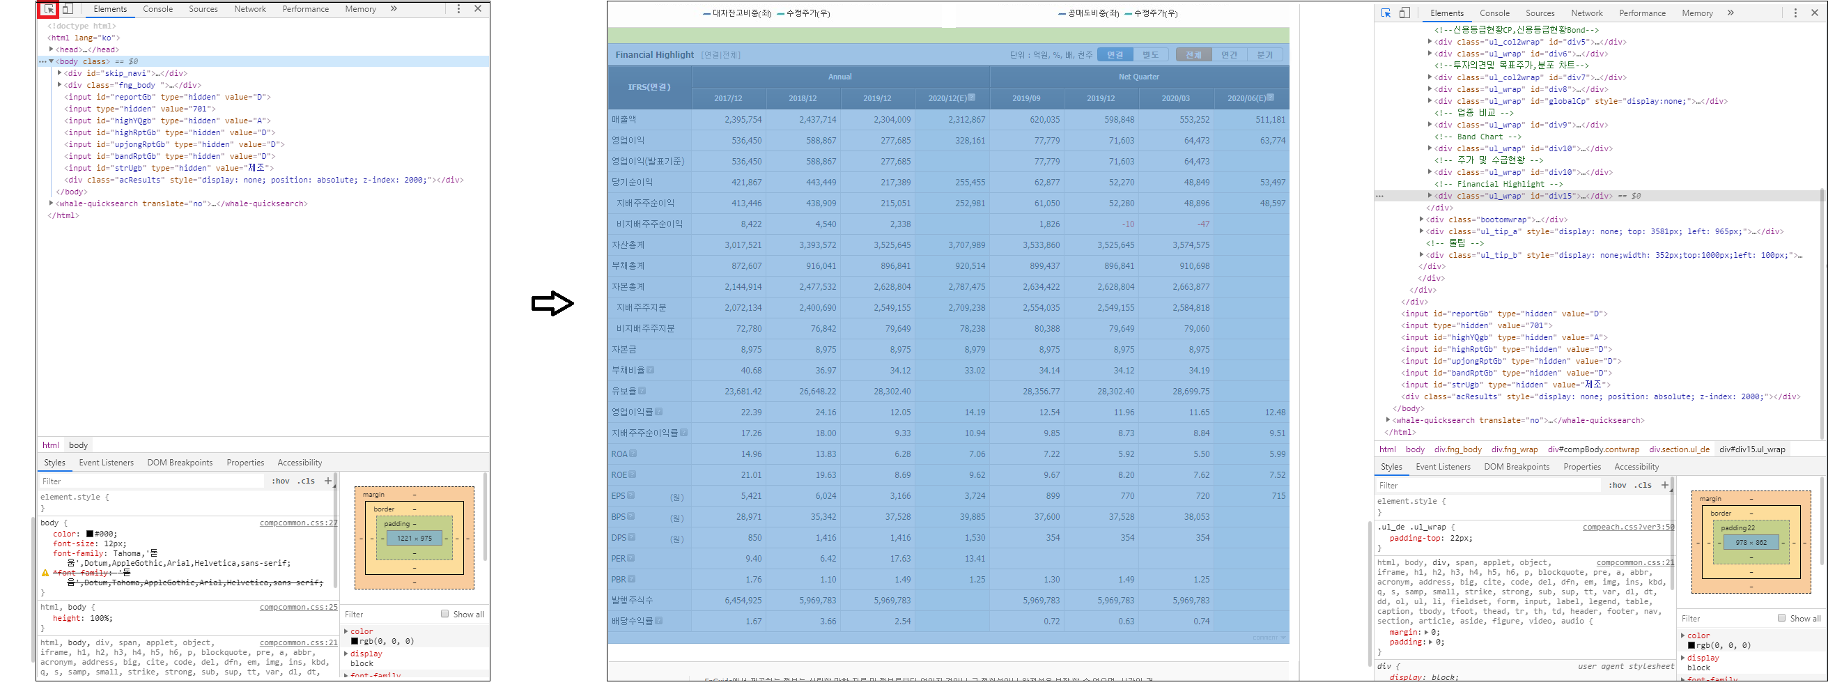Image resolution: width=1835 pixels, height=687 pixels.
Task: Select div.fng_wrap breadcrumb in right DevTools
Action: [x=1515, y=449]
